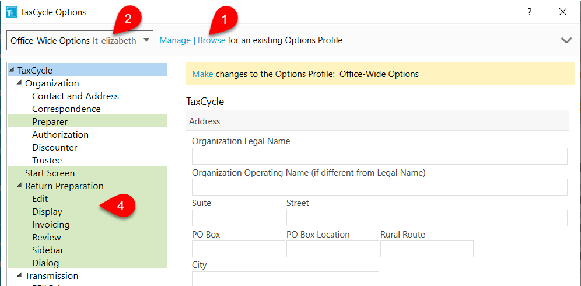Select Transmission in the options tree
The height and width of the screenshot is (286, 581).
(51, 275)
